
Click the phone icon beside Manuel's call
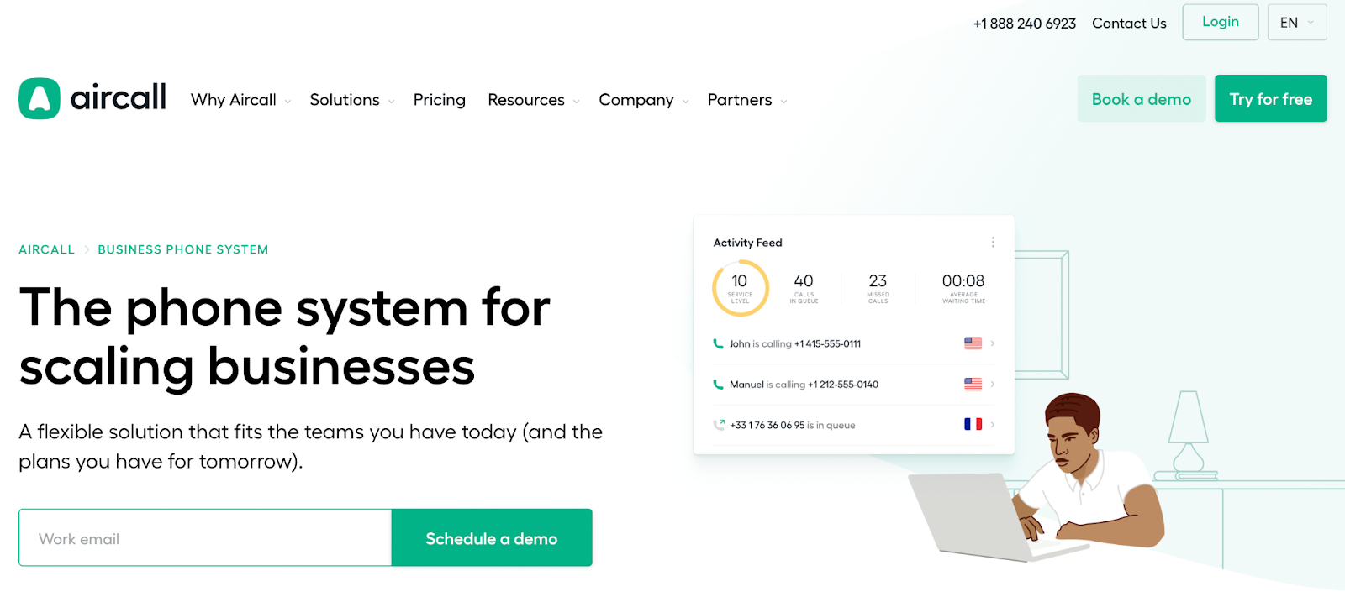[718, 385]
